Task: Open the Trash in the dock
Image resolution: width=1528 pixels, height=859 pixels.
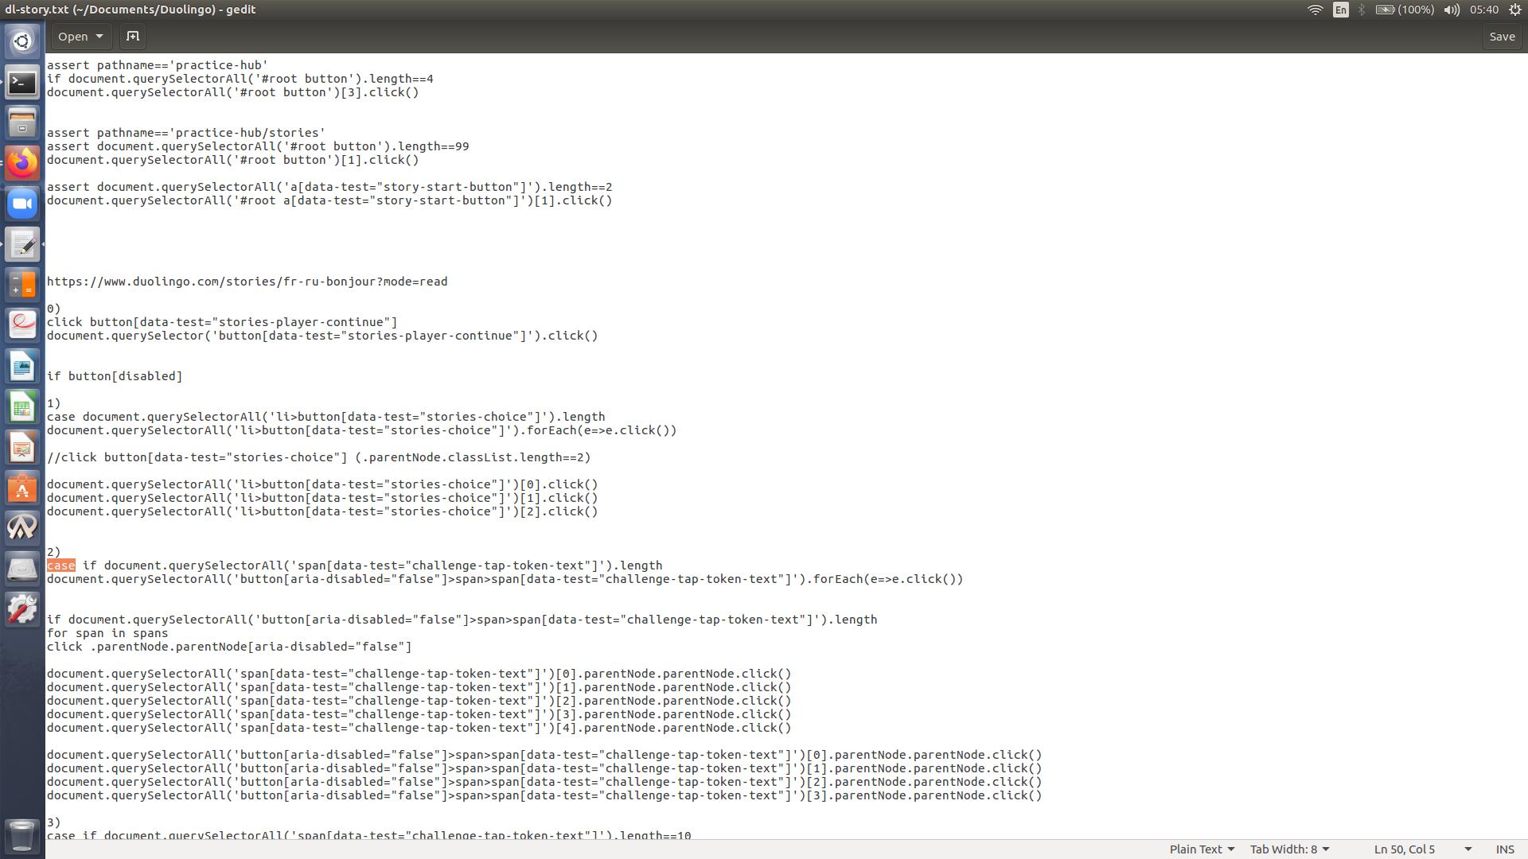Action: tap(22, 835)
